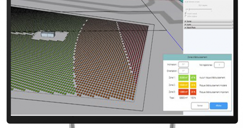
Task: Enable the Soften coplanar checkbox
Action: coord(186,16)
